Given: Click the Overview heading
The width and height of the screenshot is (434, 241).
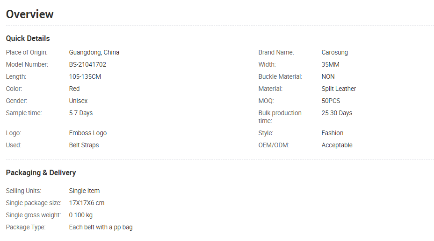Looking at the screenshot, I should (29, 14).
